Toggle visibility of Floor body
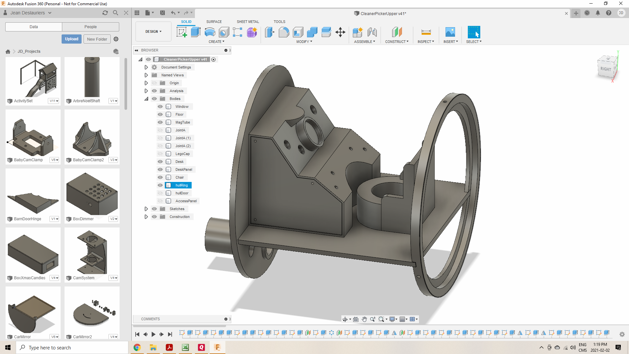Screen dimensions: 629x354 coord(160,114)
